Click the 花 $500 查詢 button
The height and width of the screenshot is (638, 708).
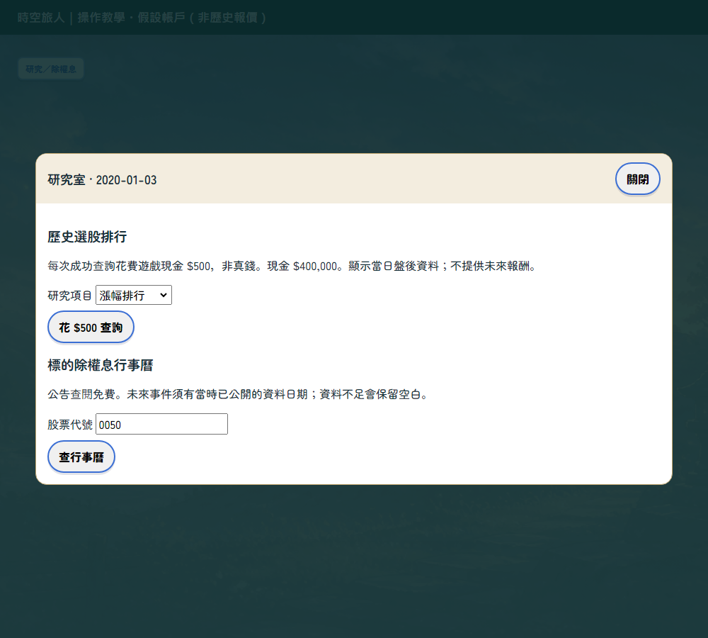pos(91,327)
